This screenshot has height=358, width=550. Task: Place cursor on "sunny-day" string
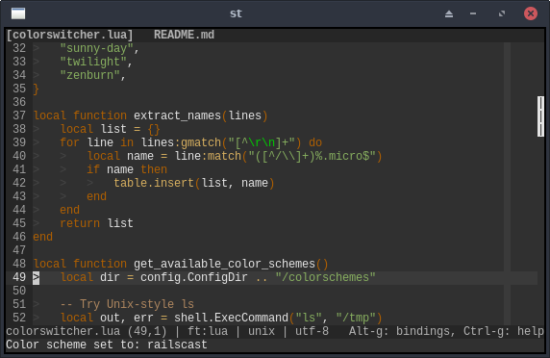coord(96,48)
